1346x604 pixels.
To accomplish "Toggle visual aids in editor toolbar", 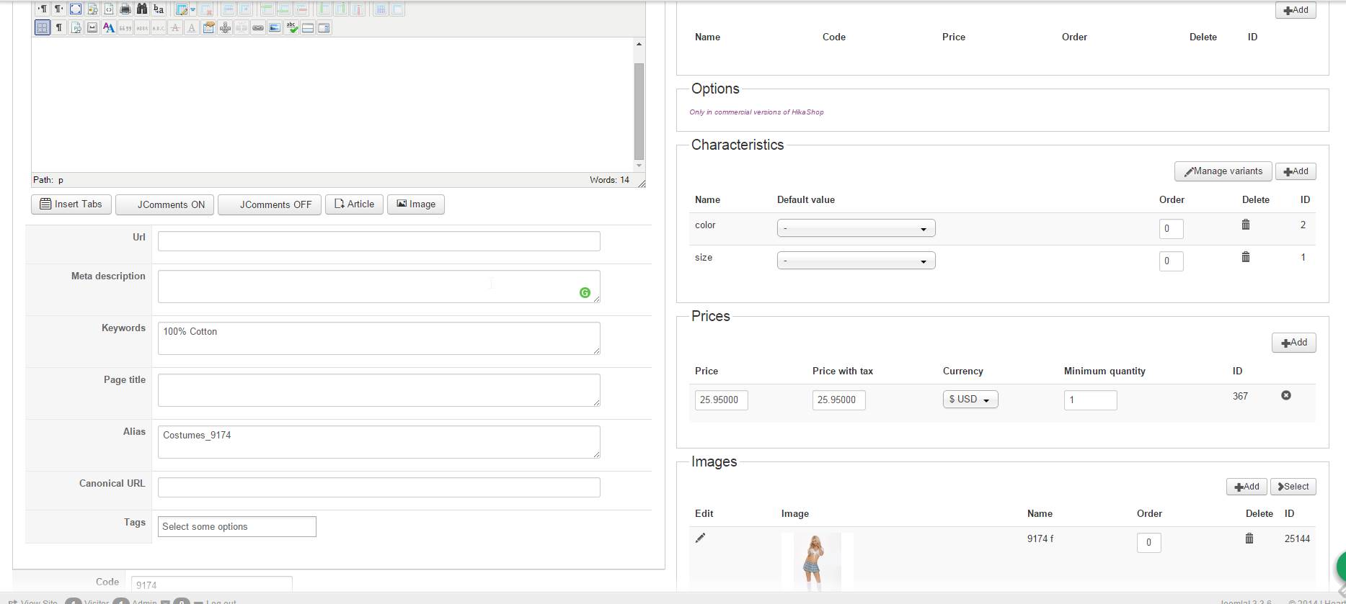I will pyautogui.click(x=43, y=28).
